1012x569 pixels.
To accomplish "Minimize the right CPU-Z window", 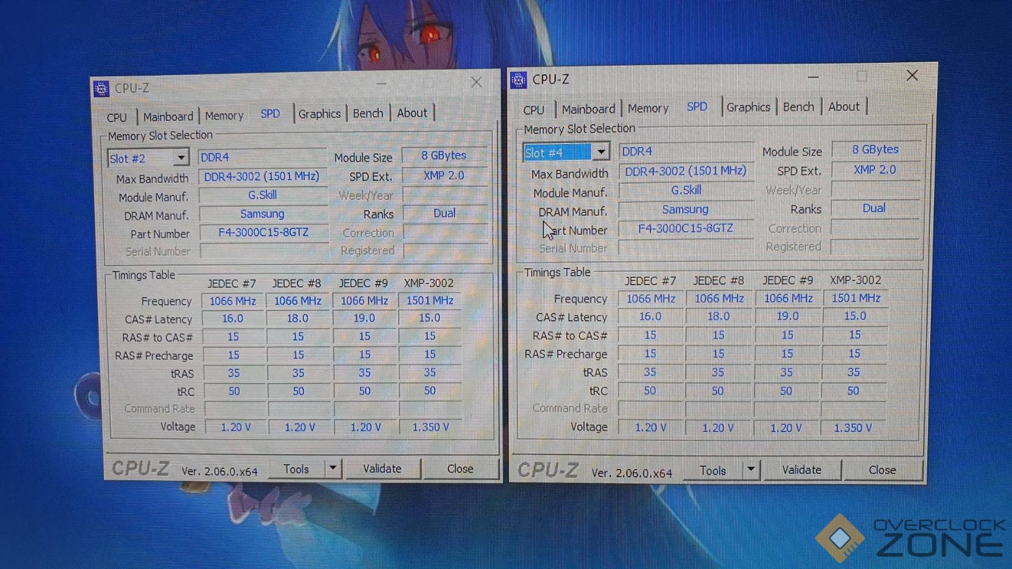I will coord(813,77).
